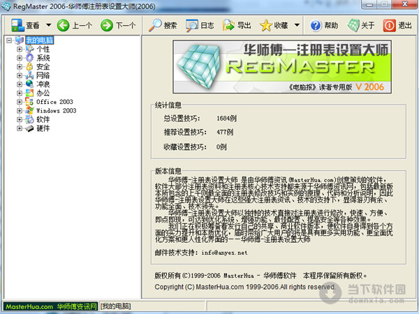Go to previous item with 上一个
This screenshot has width=419, height=314.
(x=75, y=25)
